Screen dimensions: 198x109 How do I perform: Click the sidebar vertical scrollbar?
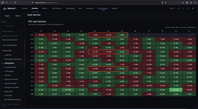[24, 54]
